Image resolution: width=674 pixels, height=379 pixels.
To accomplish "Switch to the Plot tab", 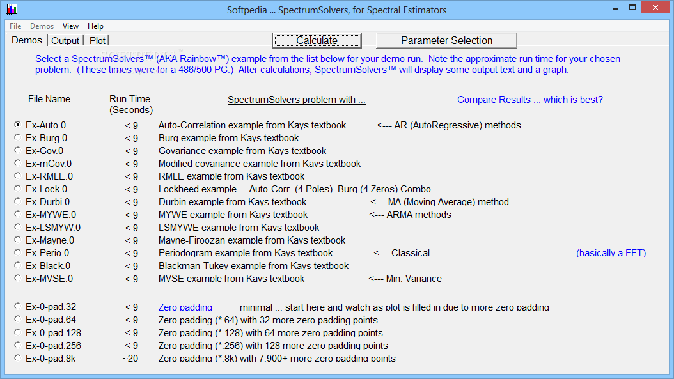I will 97,41.
